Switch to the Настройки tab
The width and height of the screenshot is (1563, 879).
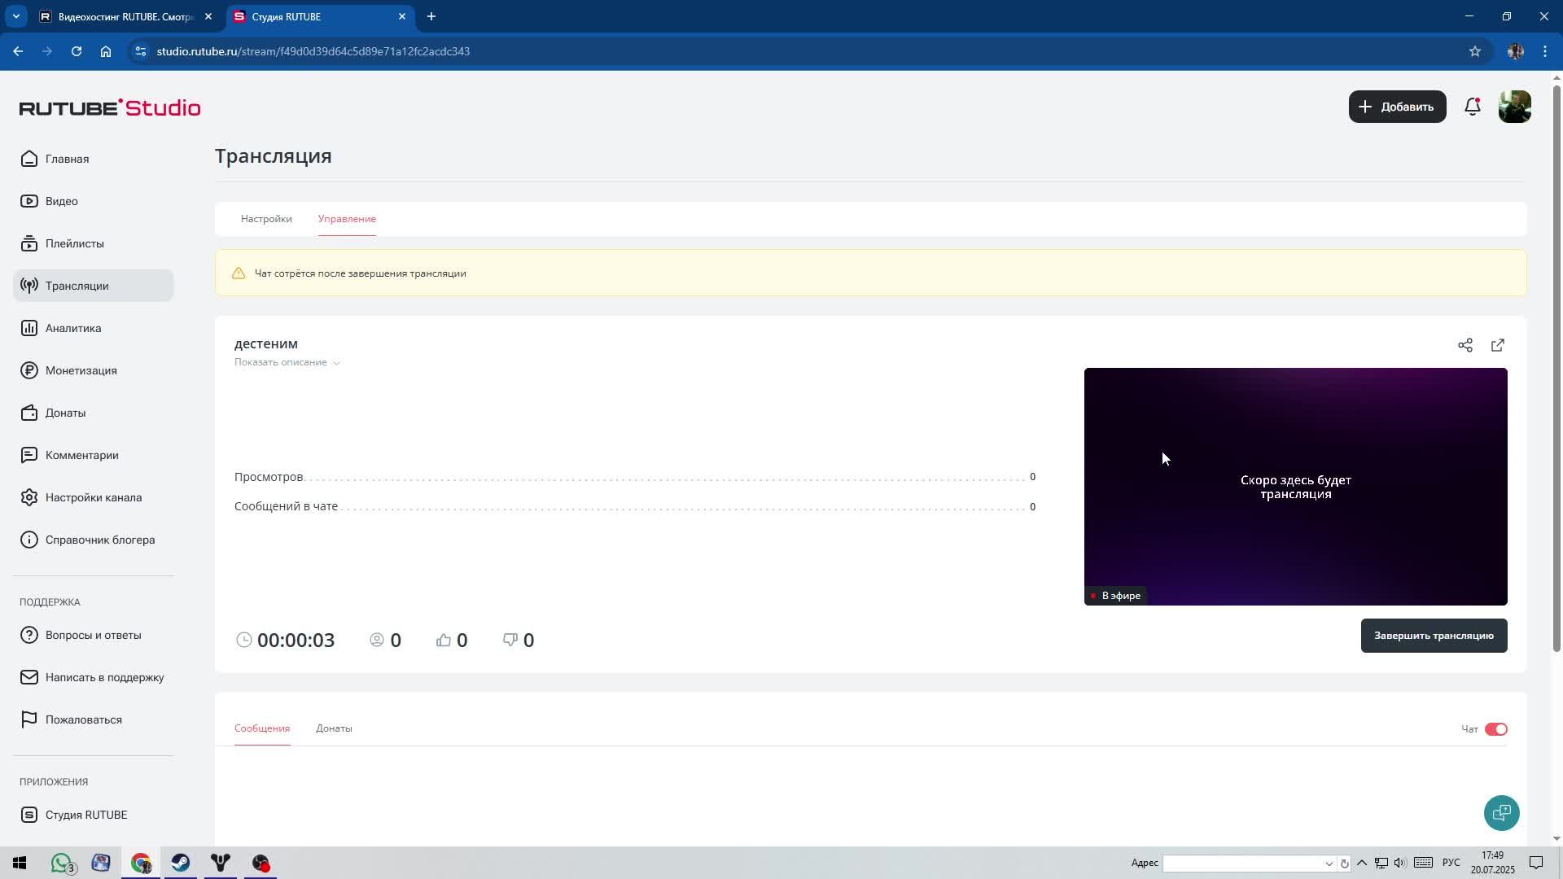[x=266, y=219]
